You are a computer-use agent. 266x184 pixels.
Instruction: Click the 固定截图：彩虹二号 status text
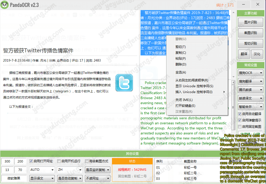pos(132,176)
